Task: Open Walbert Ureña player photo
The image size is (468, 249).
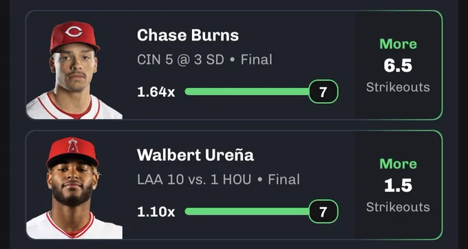Action: point(74,188)
